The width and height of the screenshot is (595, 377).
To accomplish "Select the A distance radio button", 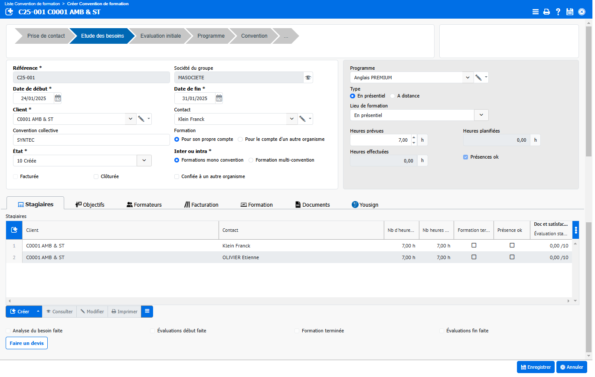I will point(392,96).
